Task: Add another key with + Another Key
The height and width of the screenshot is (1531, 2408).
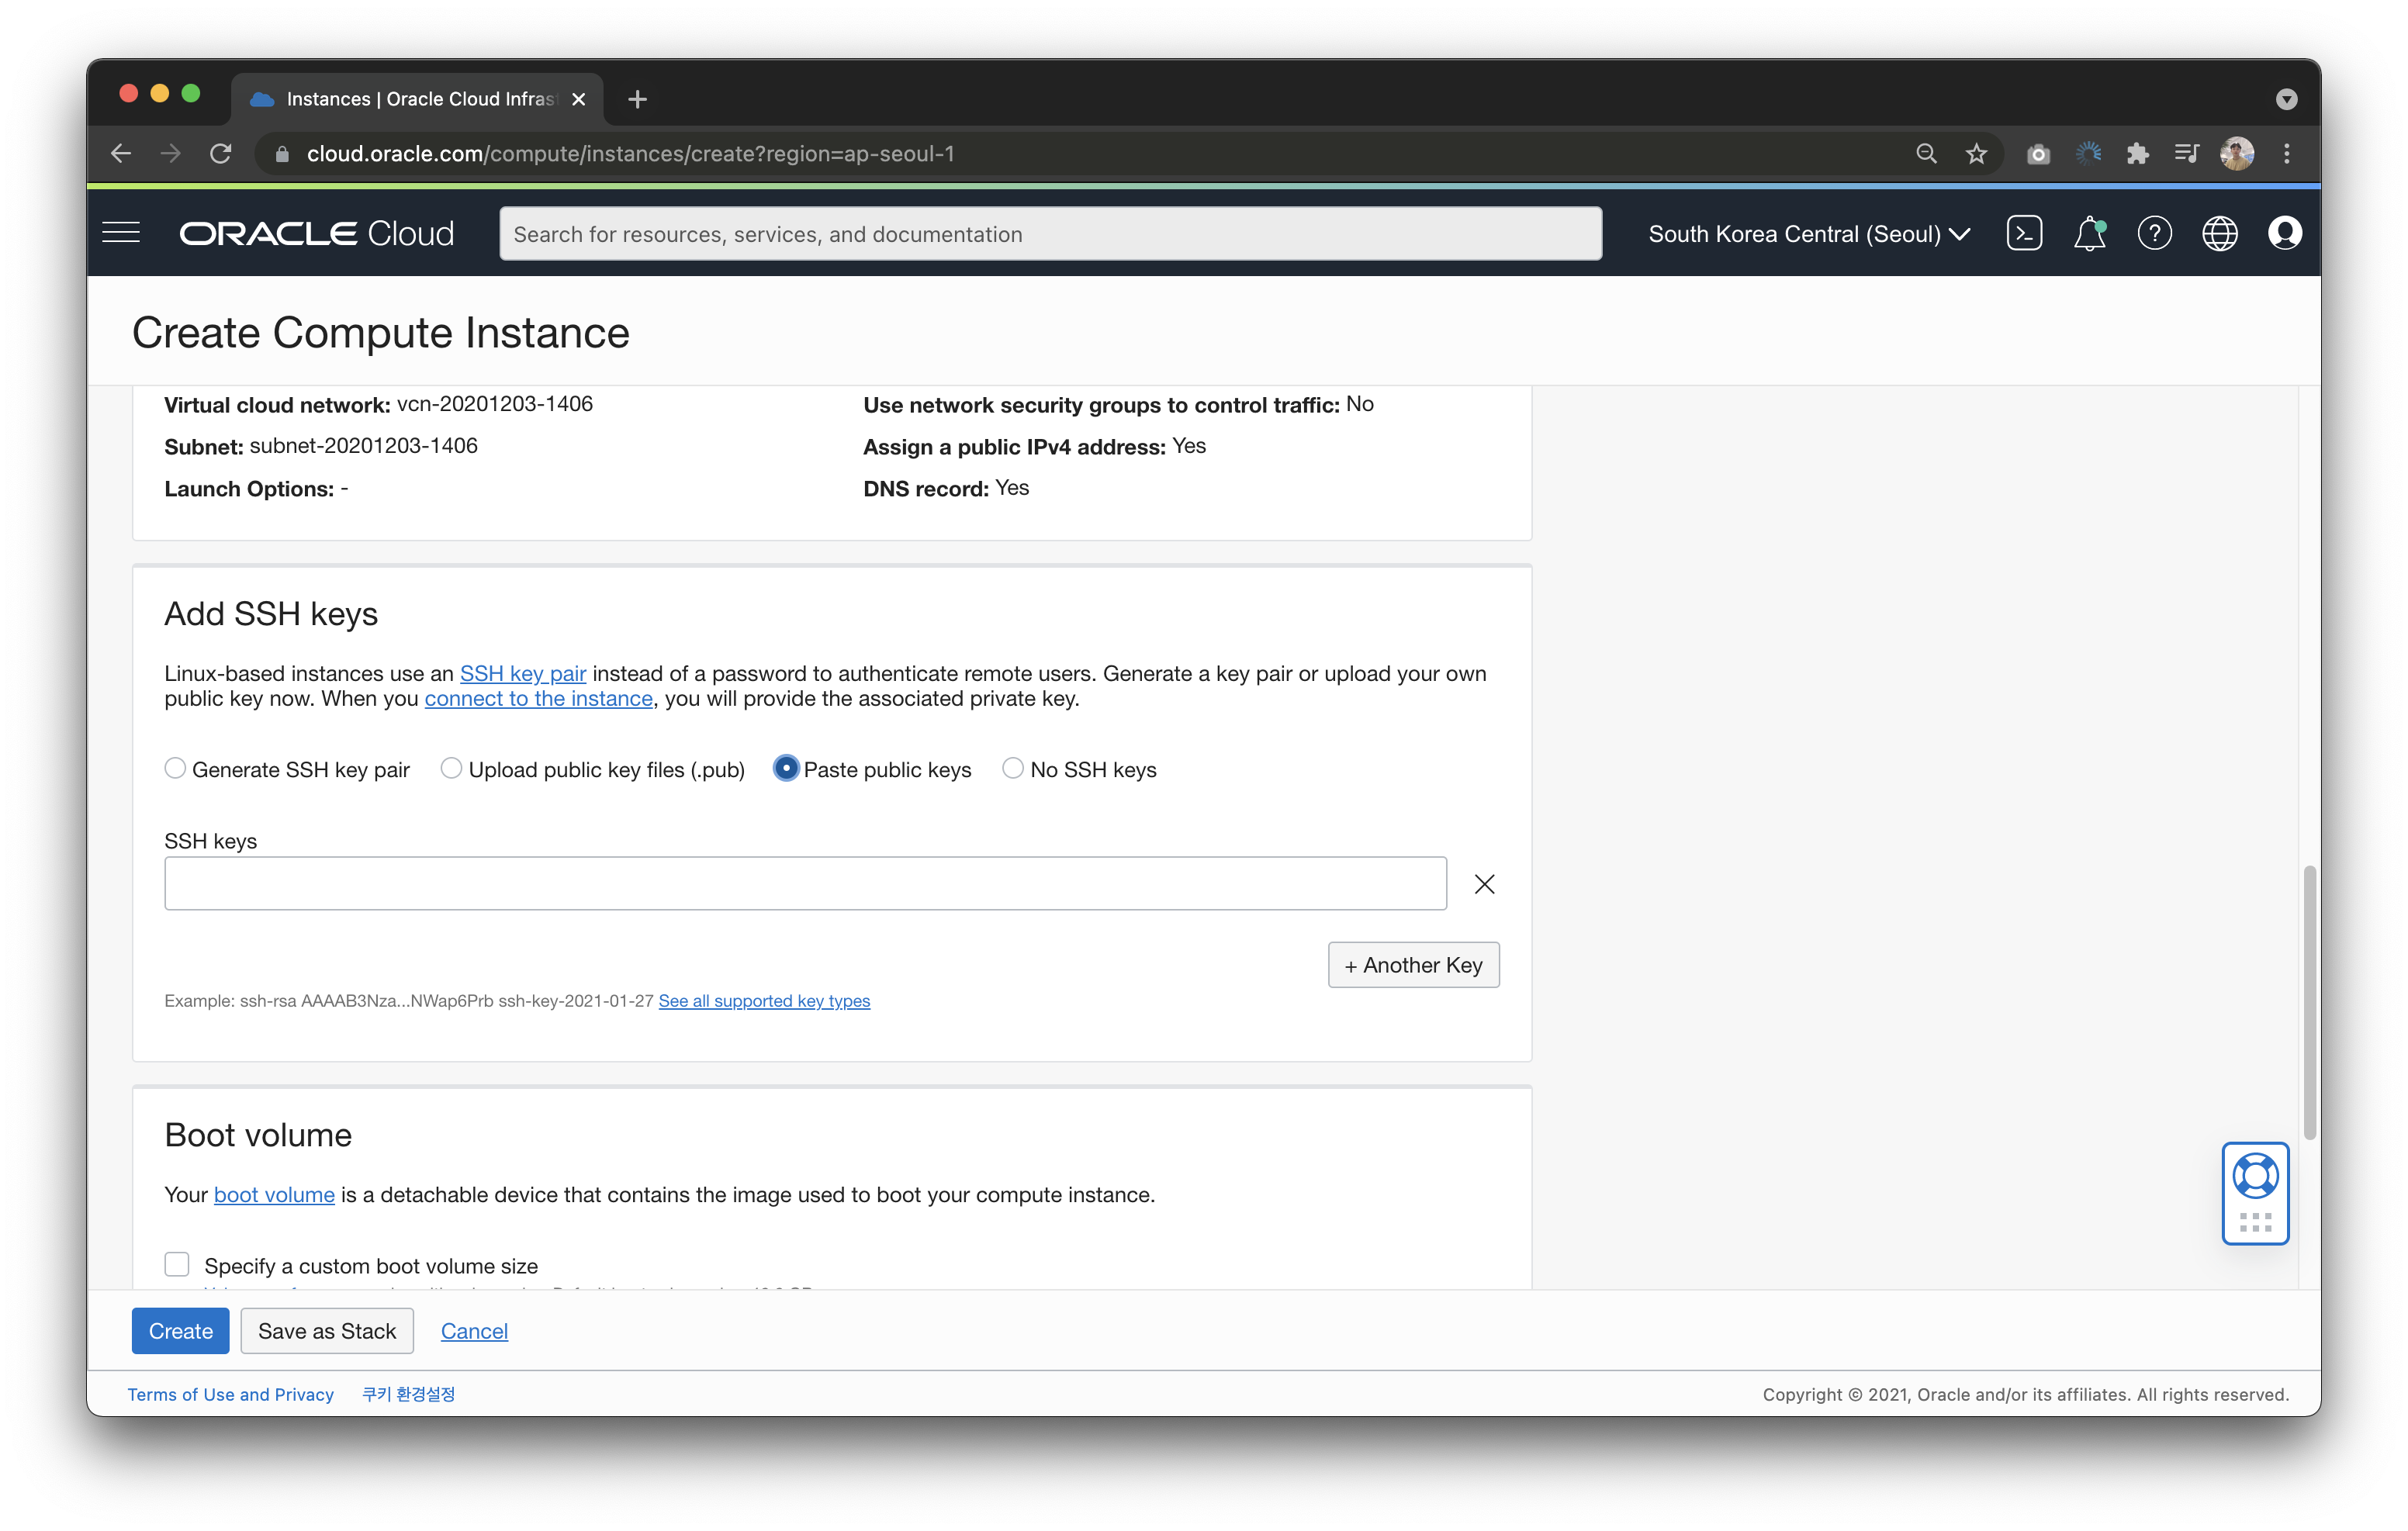Action: click(1413, 965)
